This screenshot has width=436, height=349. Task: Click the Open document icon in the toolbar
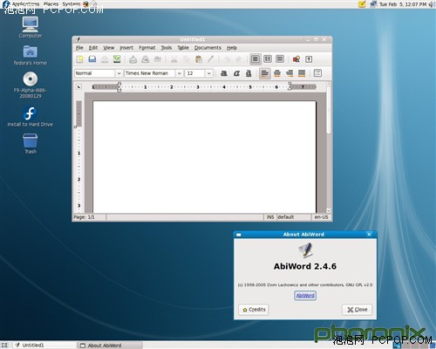[x=92, y=59]
